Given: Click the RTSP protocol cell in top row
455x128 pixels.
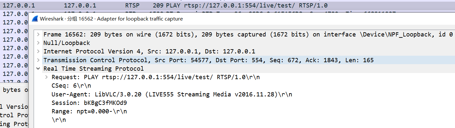Looking at the screenshot, I should (x=132, y=6).
